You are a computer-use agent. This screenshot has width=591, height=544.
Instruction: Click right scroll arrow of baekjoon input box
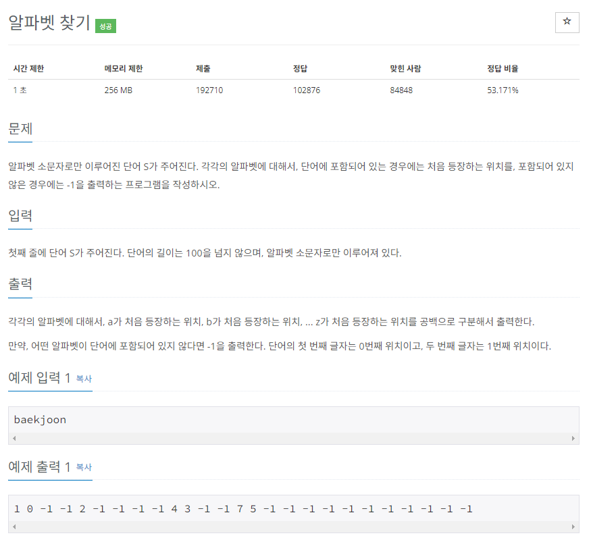tap(573, 438)
